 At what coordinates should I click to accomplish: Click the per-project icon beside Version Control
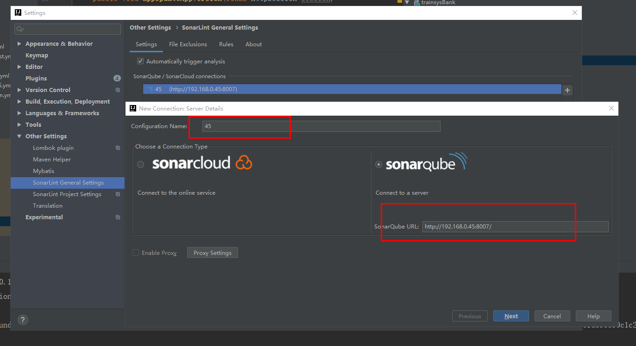pyautogui.click(x=118, y=90)
